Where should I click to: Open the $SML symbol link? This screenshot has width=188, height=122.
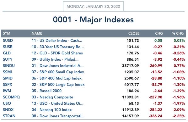(x=8, y=72)
